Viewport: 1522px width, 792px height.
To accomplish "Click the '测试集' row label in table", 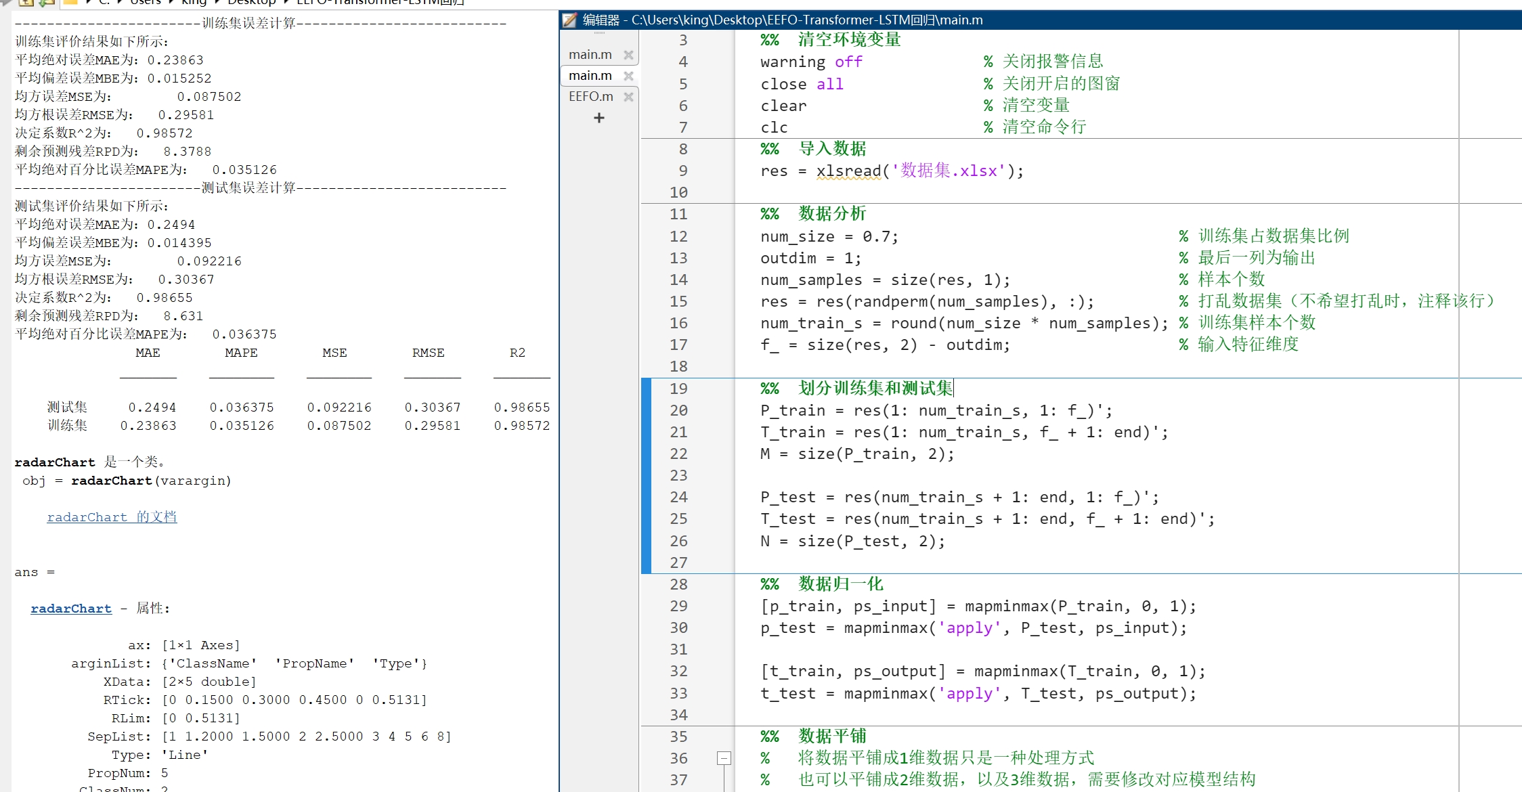I will point(67,408).
